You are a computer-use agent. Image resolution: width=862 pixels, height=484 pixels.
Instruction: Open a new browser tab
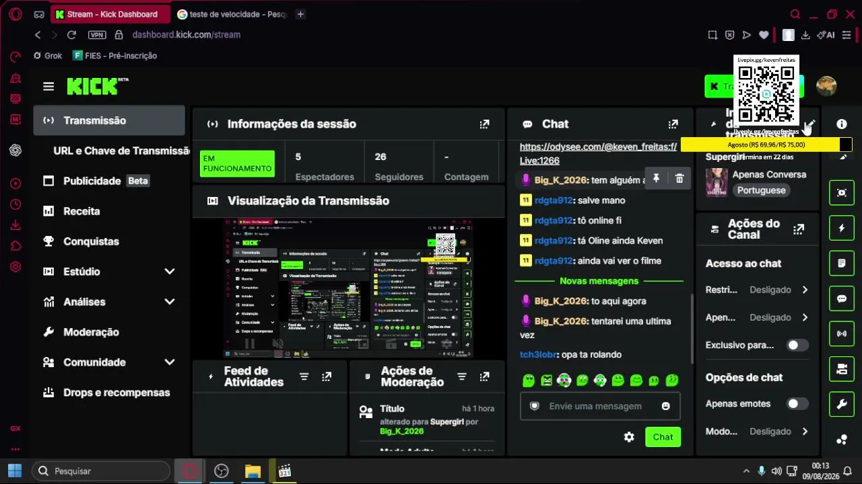pyautogui.click(x=300, y=14)
